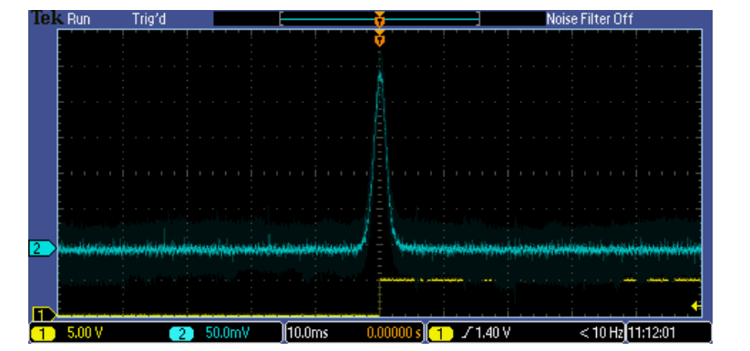Click the channel 2 badge in the readout bar
Viewport: 750px width, 351px height.
click(181, 334)
